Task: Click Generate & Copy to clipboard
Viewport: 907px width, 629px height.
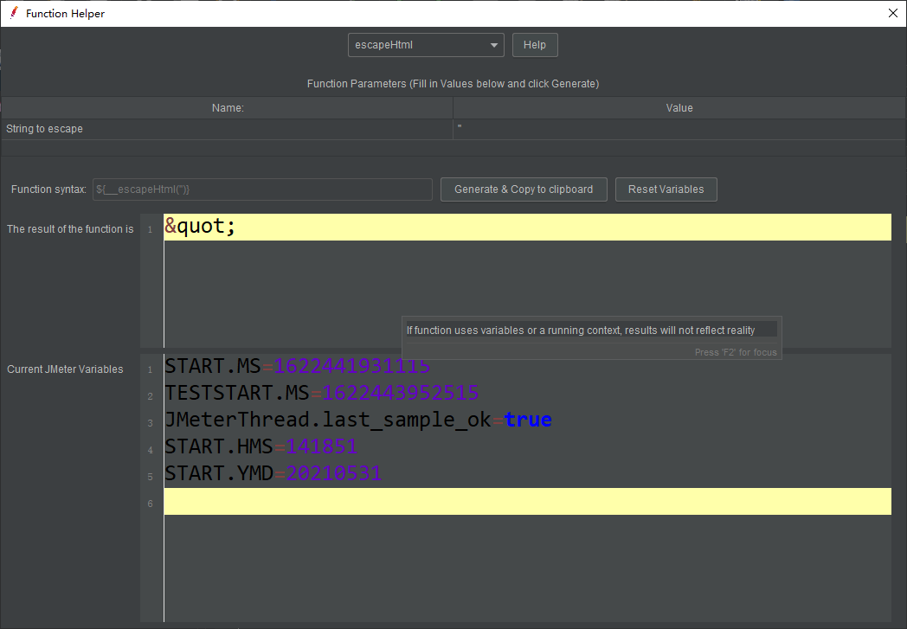Action: (x=524, y=189)
